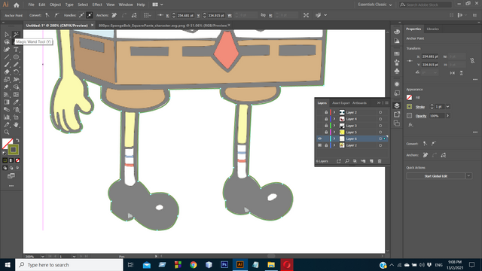The width and height of the screenshot is (482, 271).
Task: Select the Rotate tool
Action: point(16,72)
